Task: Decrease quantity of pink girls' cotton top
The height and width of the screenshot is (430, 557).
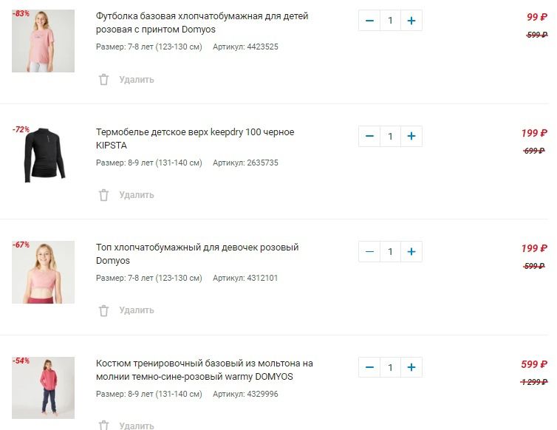Action: 369,251
